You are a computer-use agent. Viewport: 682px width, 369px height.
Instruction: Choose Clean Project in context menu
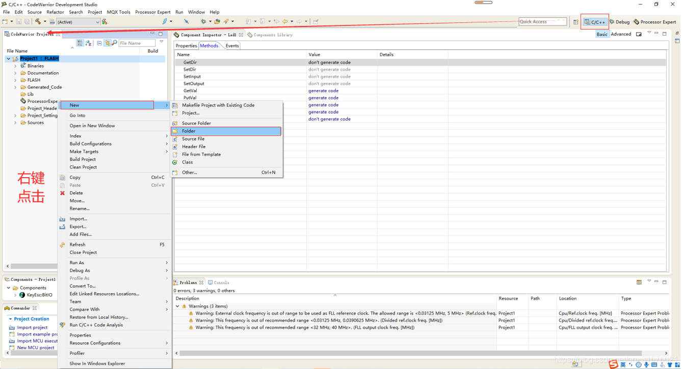pos(83,167)
